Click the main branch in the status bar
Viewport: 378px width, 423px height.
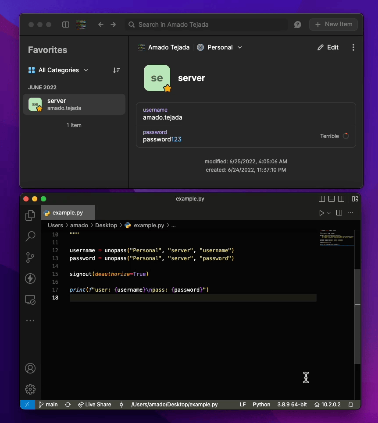48,404
